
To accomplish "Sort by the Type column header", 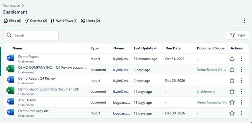I will (x=94, y=48).
